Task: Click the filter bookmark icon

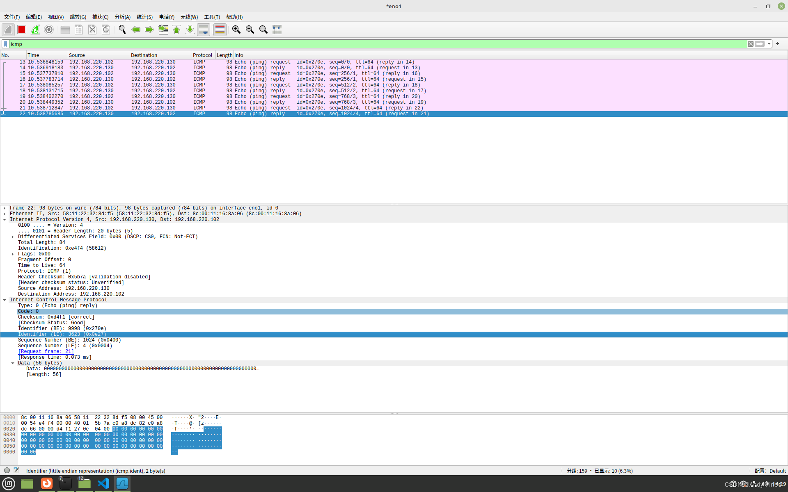Action: coord(5,44)
